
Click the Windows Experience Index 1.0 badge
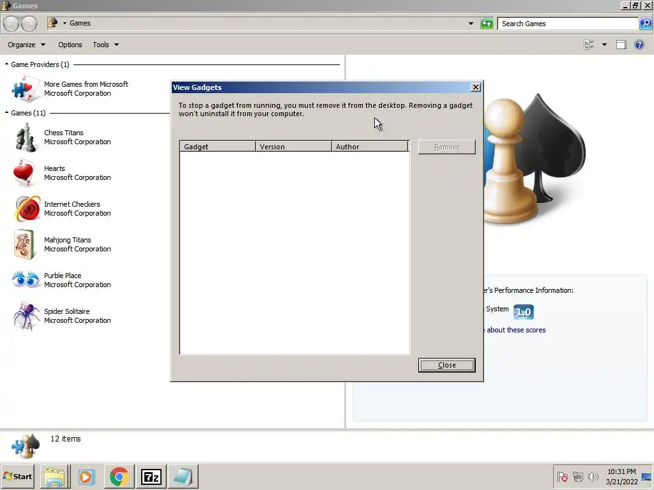click(x=524, y=311)
